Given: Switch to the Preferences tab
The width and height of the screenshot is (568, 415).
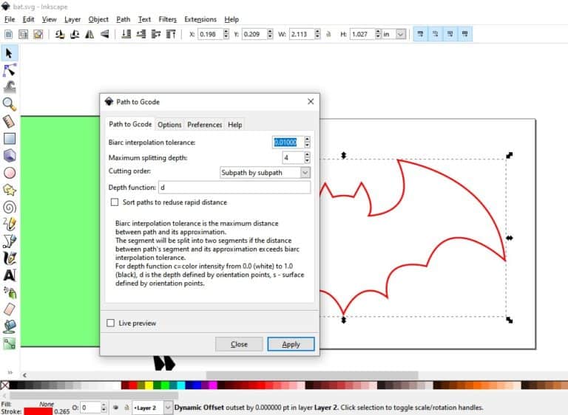Looking at the screenshot, I should pos(205,125).
